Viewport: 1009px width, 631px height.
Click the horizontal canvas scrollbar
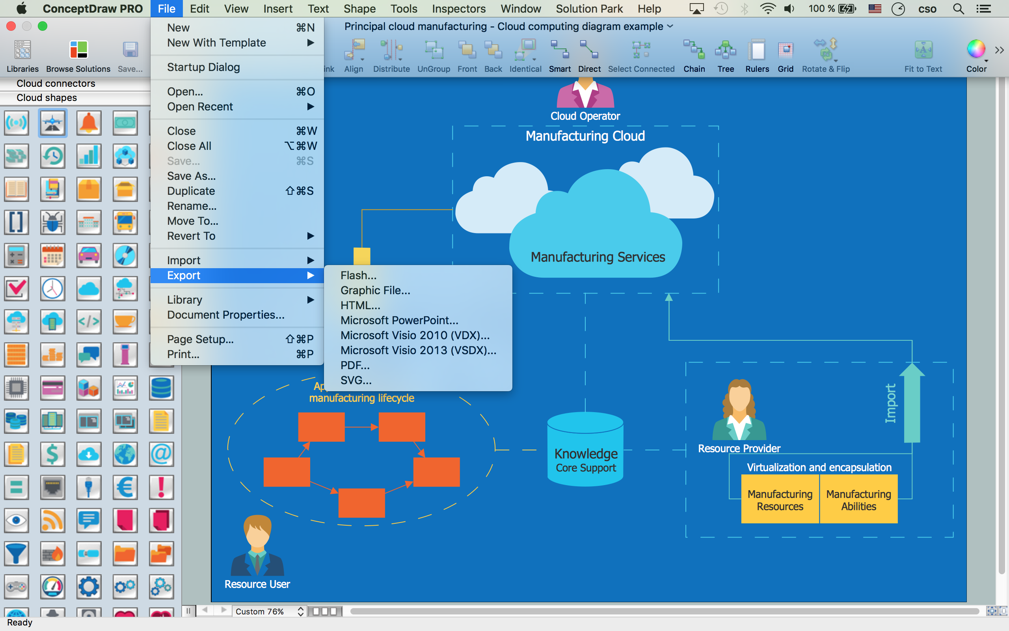point(665,611)
